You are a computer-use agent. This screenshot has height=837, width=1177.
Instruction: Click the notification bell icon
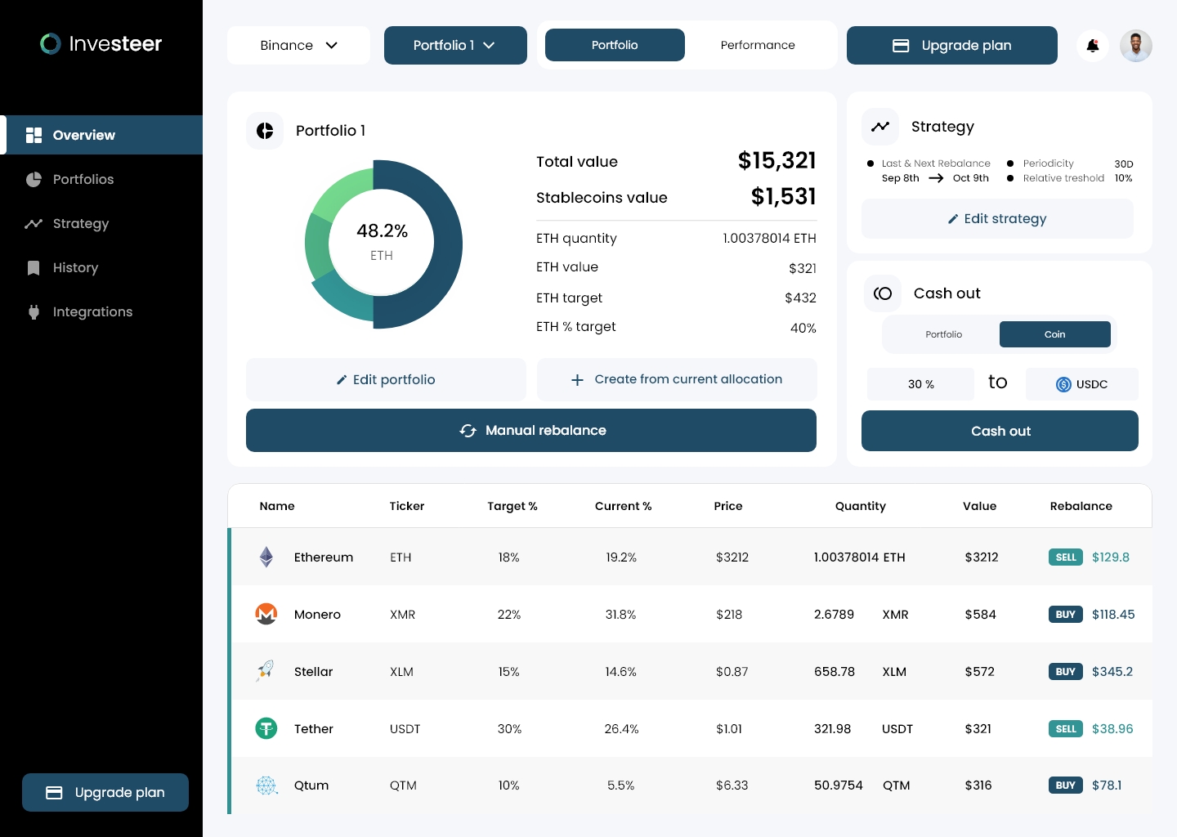(x=1093, y=46)
